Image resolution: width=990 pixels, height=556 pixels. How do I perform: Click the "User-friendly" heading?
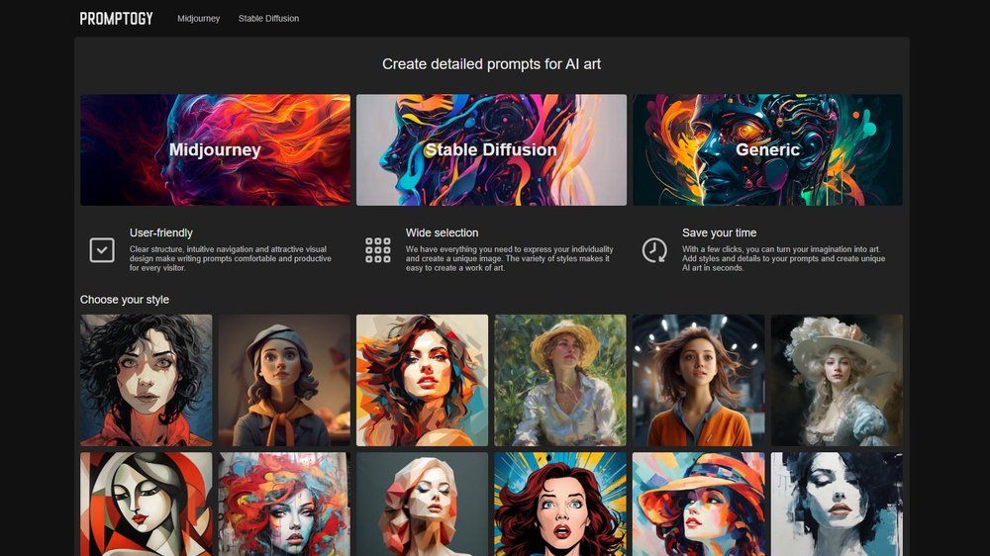point(161,232)
